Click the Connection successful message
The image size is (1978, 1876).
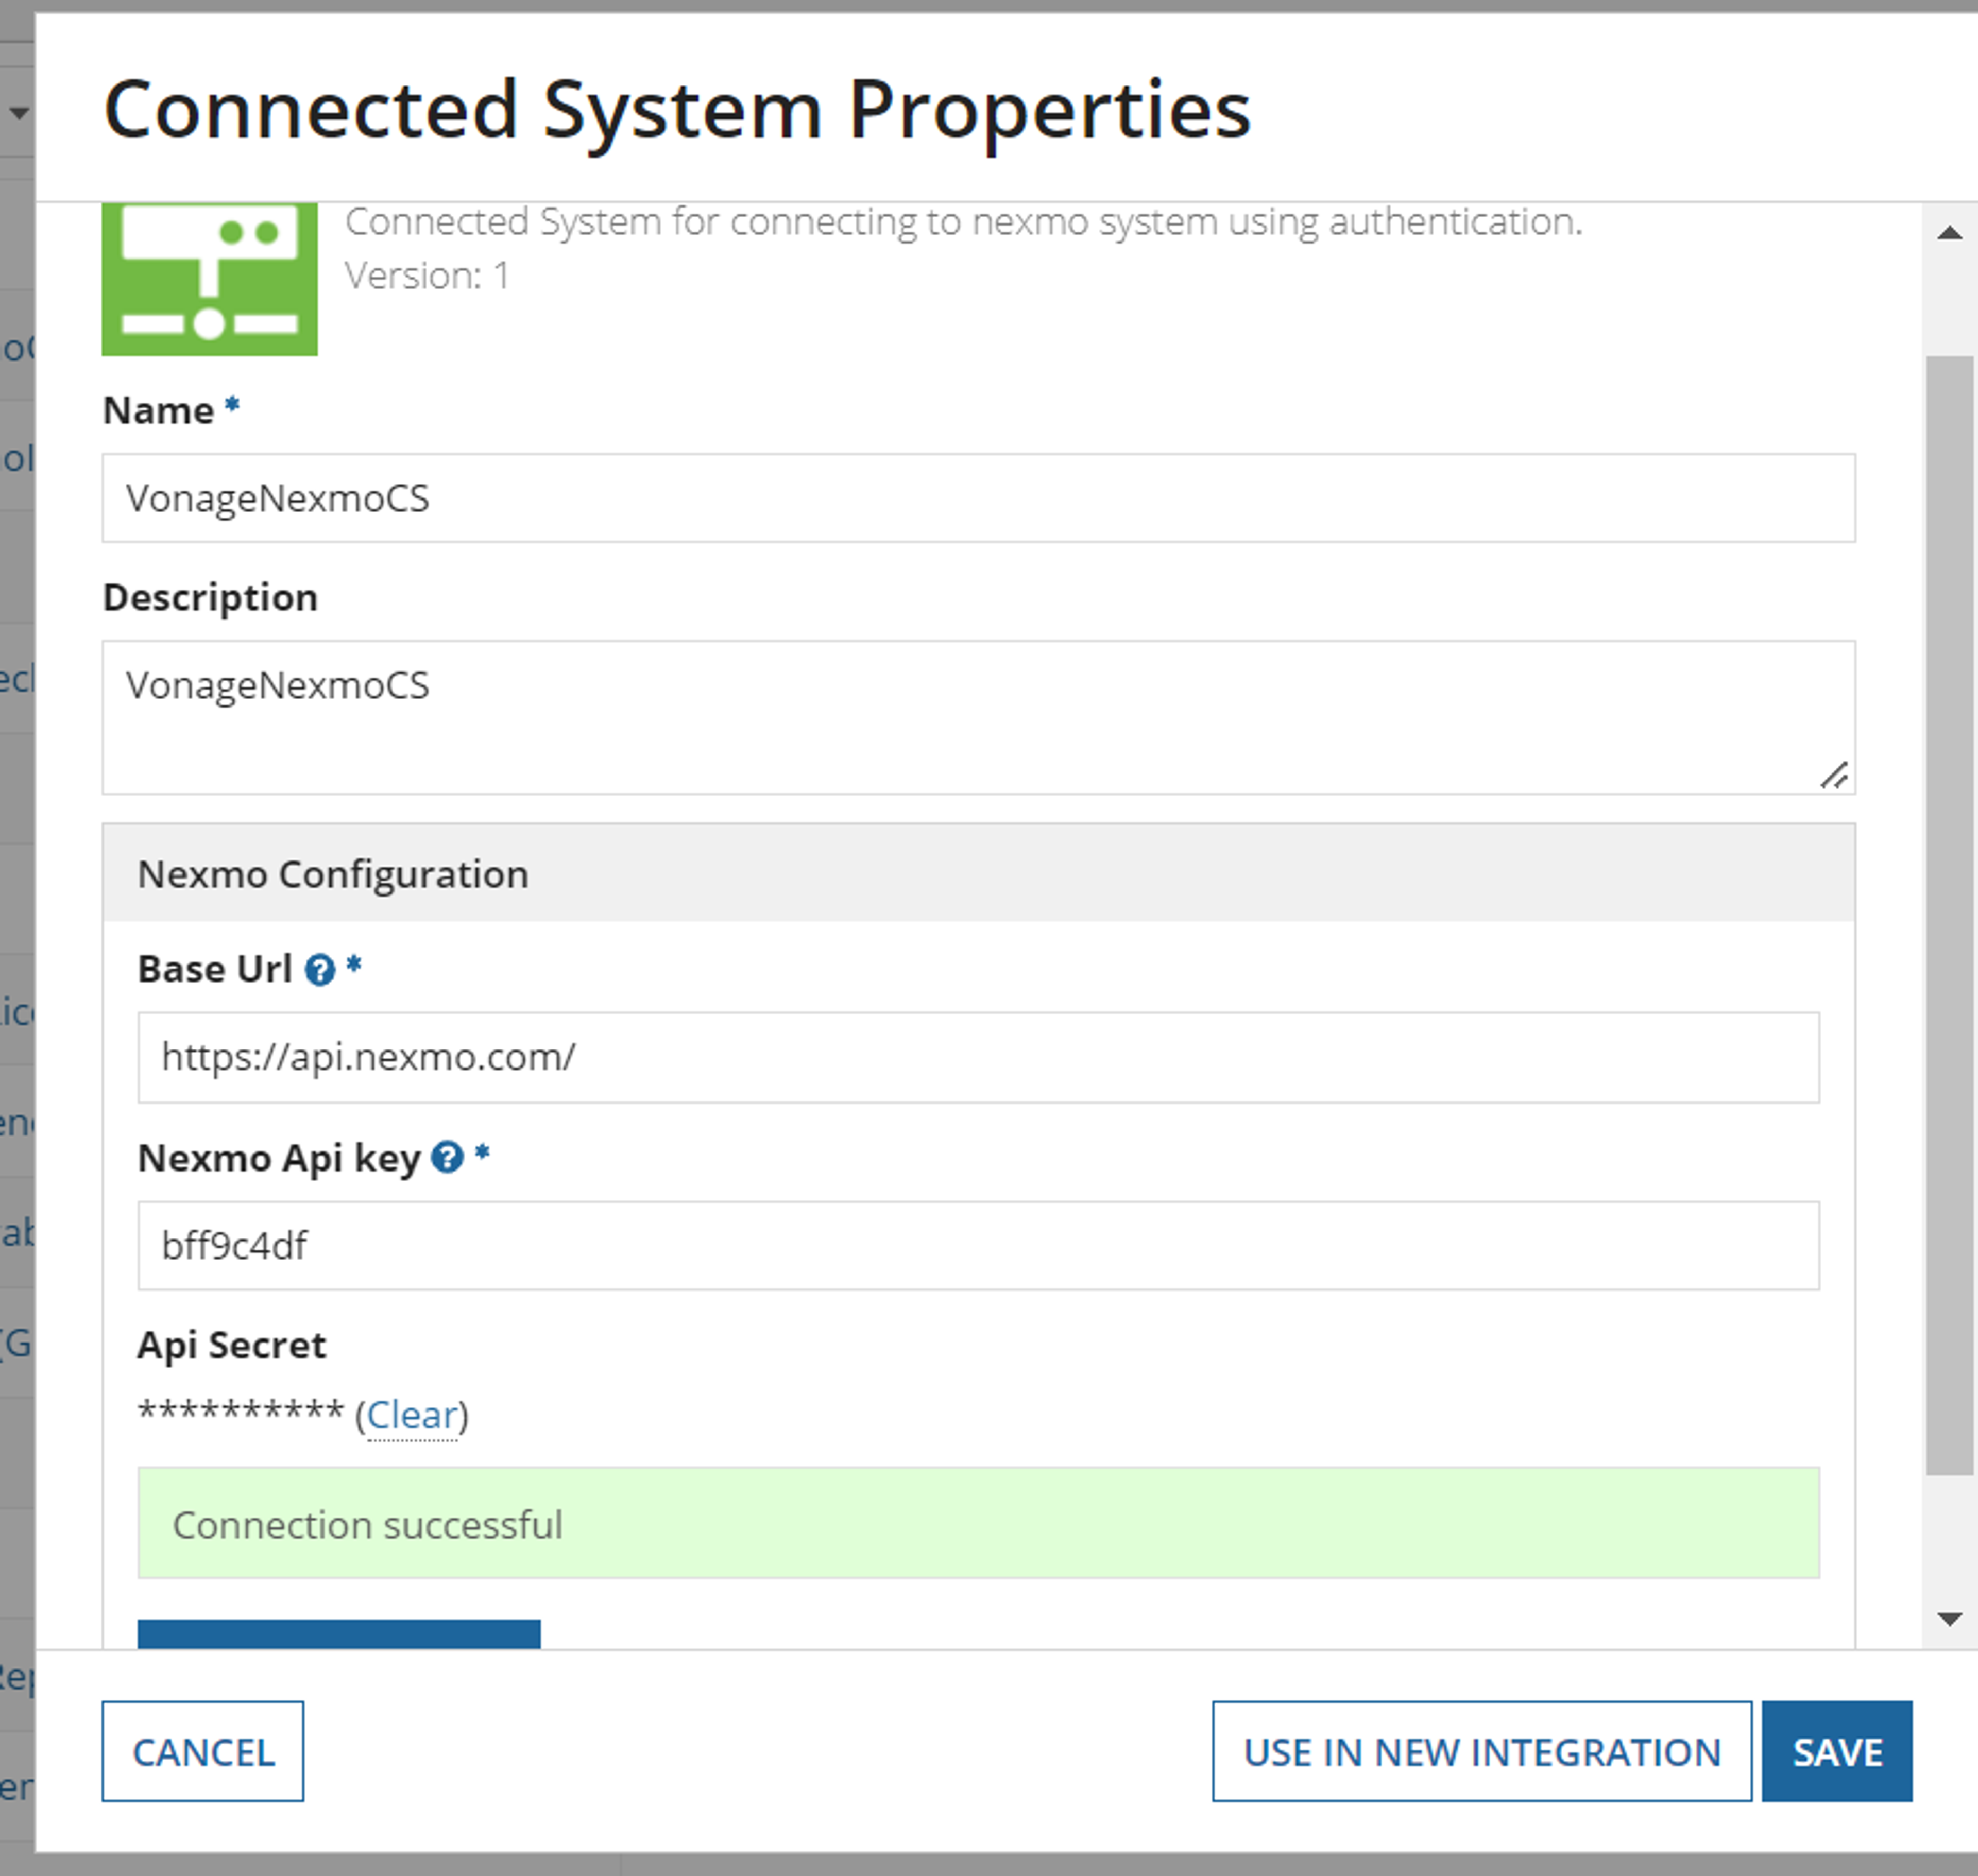[979, 1524]
